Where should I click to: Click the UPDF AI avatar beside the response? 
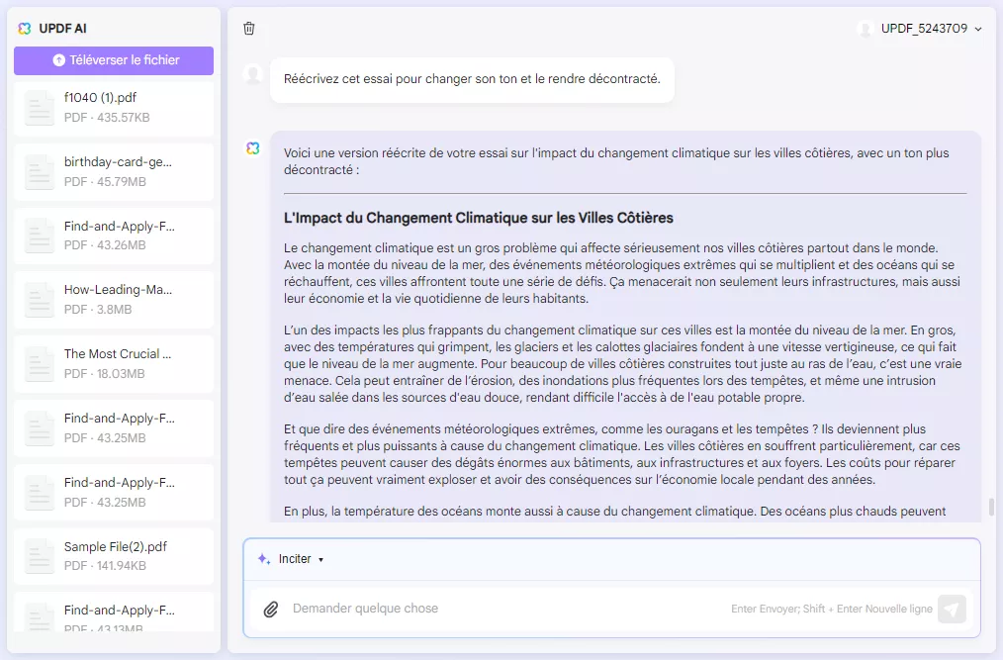coord(253,148)
